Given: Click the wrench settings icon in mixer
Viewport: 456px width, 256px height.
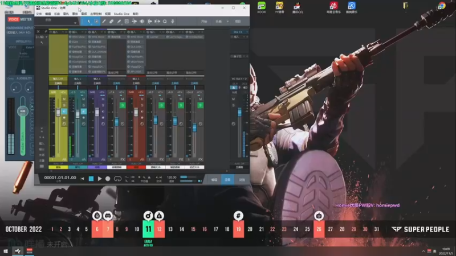Looking at the screenshot, I should click(x=42, y=43).
